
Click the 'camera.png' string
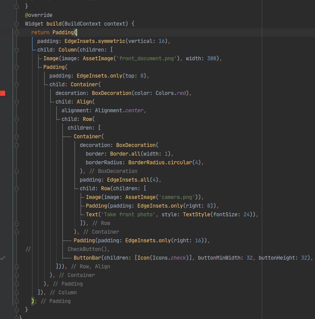tap(177, 197)
